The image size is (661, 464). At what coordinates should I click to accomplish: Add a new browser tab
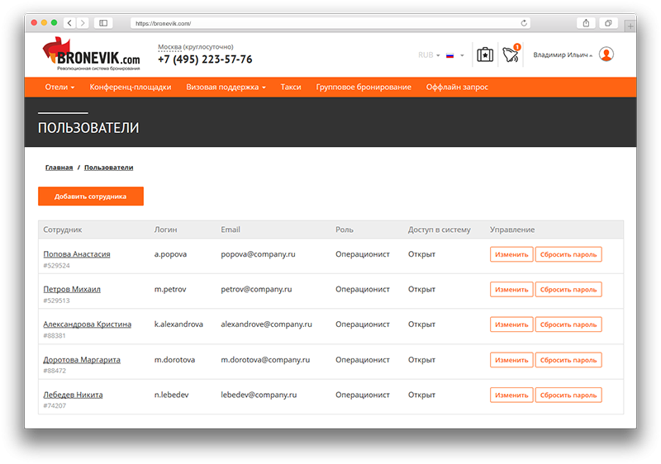[x=630, y=26]
